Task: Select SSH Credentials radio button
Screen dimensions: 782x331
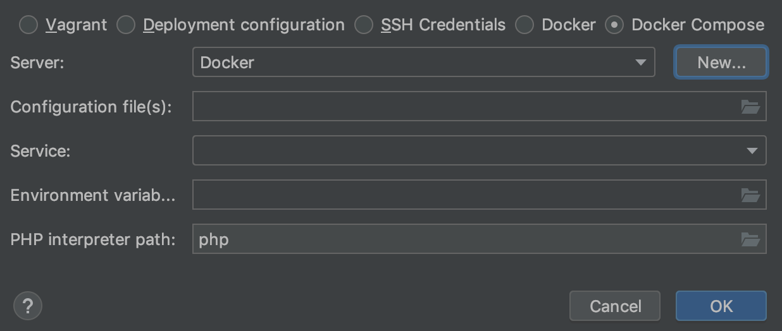Action: [364, 25]
